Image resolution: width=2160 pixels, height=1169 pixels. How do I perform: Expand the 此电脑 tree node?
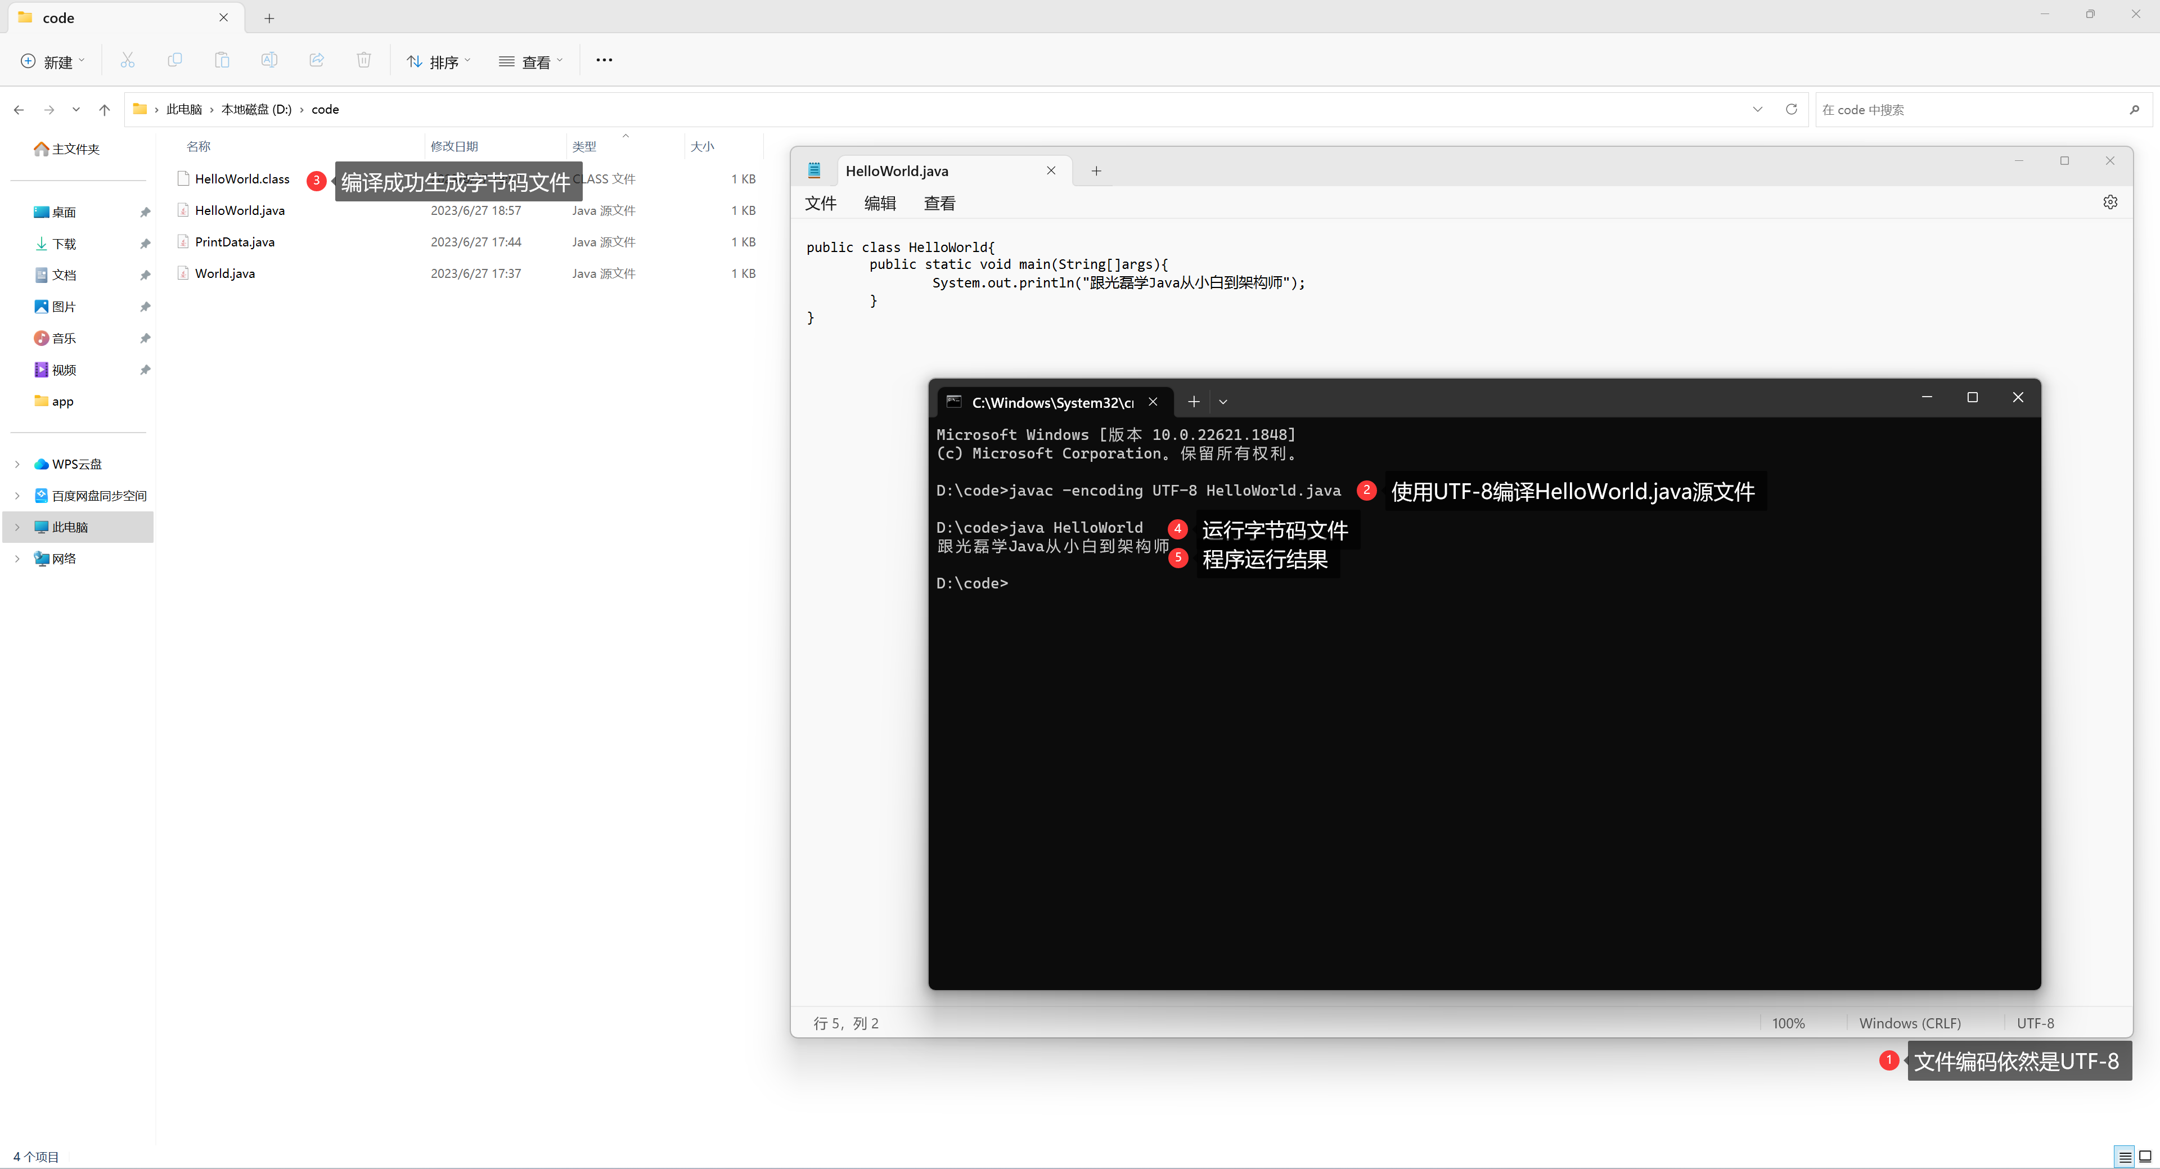pyautogui.click(x=17, y=528)
